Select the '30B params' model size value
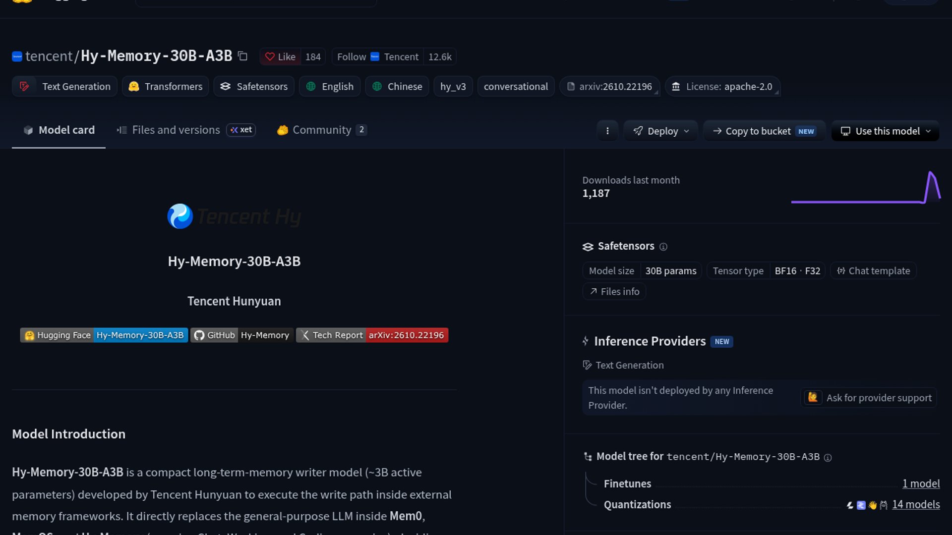The width and height of the screenshot is (952, 535). pyautogui.click(x=670, y=271)
